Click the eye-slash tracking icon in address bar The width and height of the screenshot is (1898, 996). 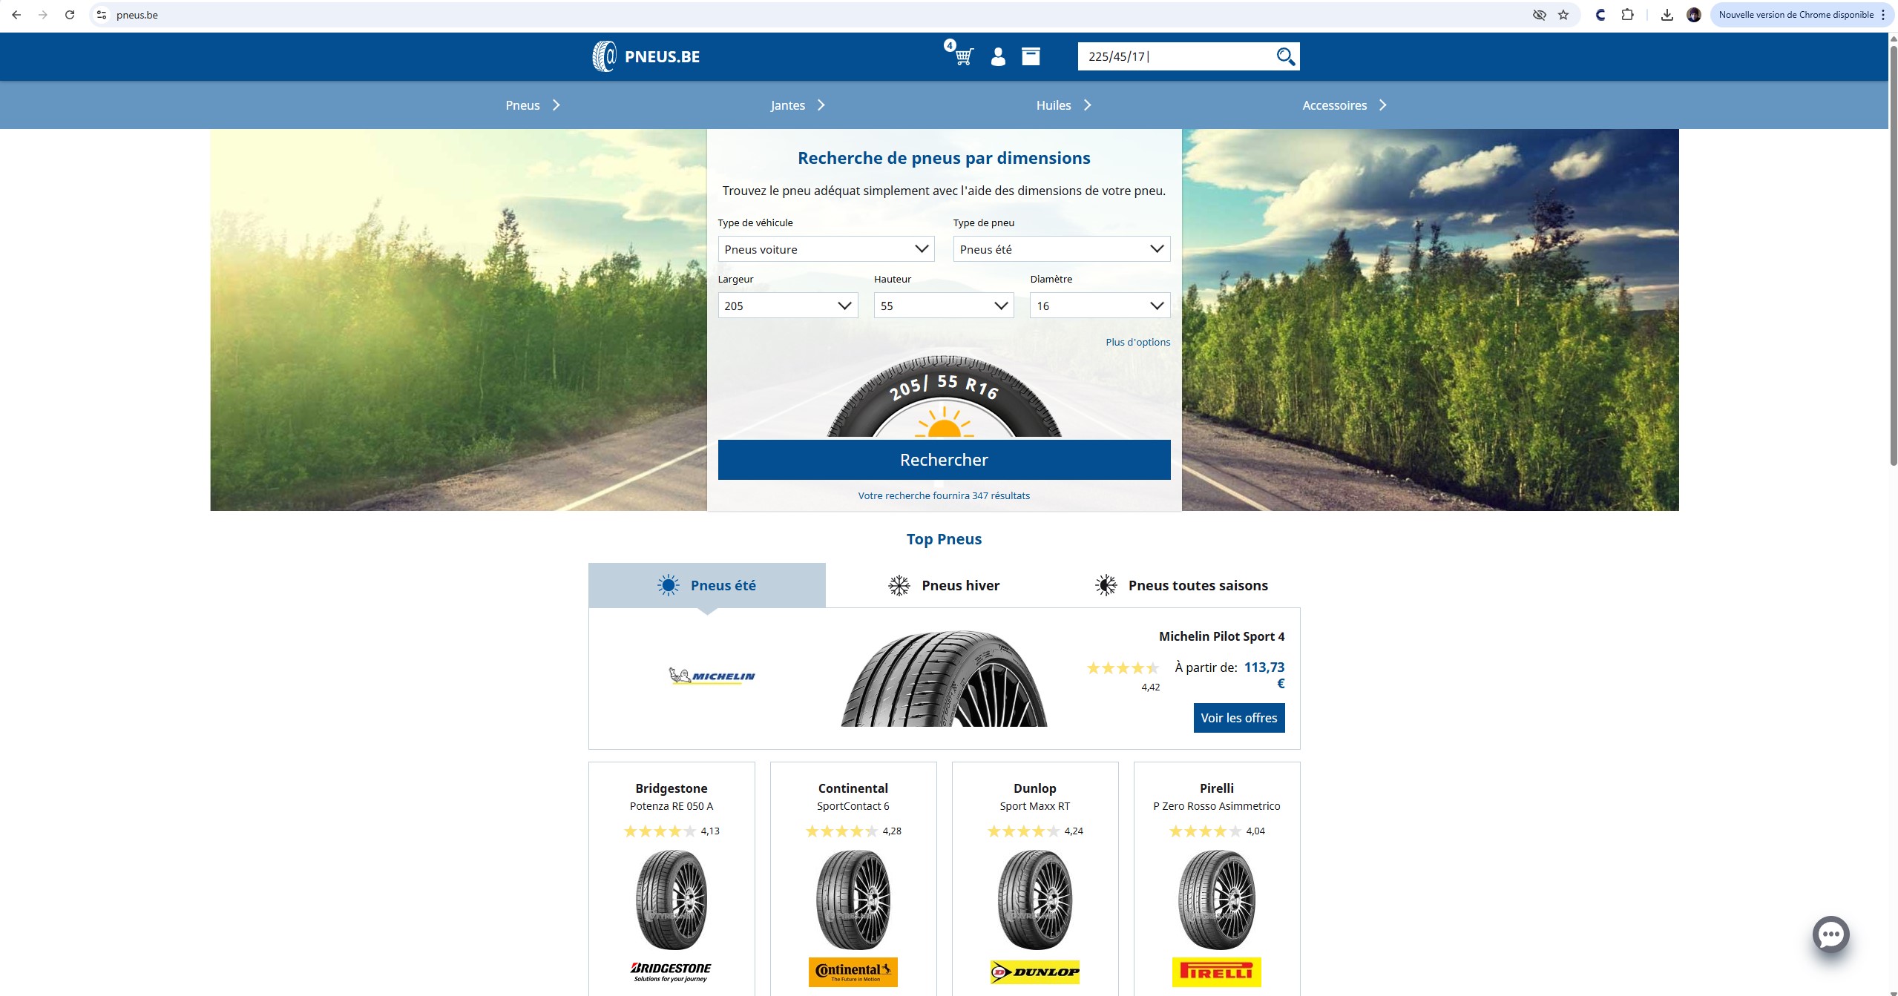[x=1539, y=15]
